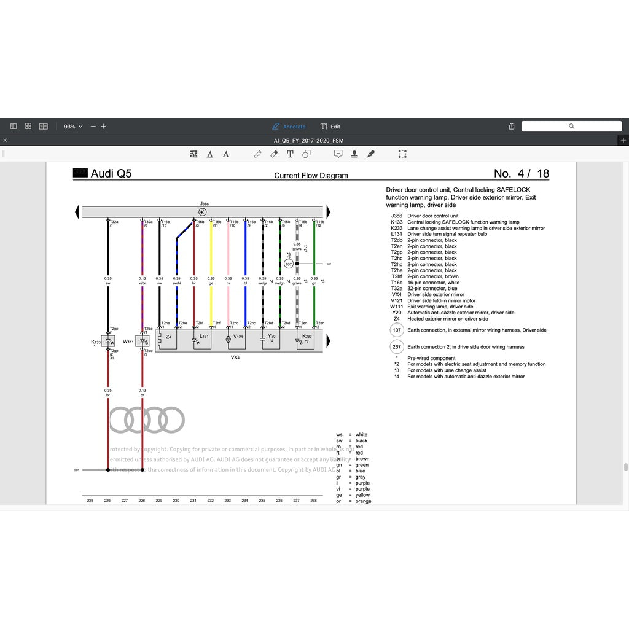This screenshot has height=629, width=629.
Task: Zoom out with the minus button
Action: 93,126
